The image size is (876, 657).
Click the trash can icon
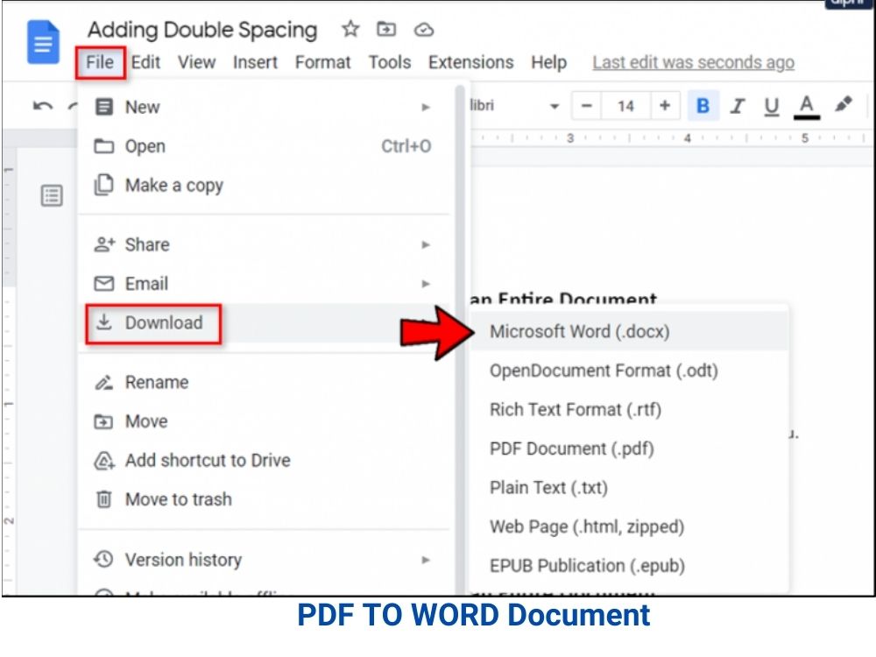click(x=104, y=499)
